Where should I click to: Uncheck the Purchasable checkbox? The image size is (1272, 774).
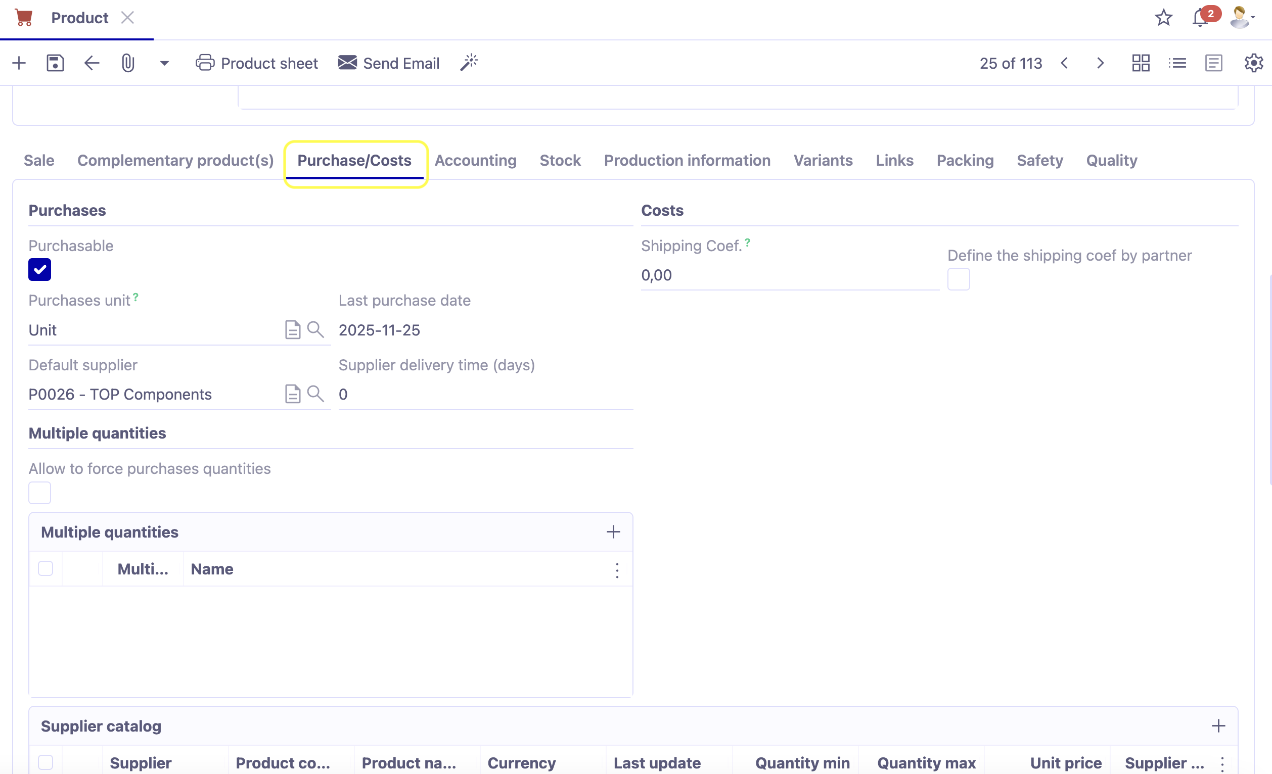(39, 269)
